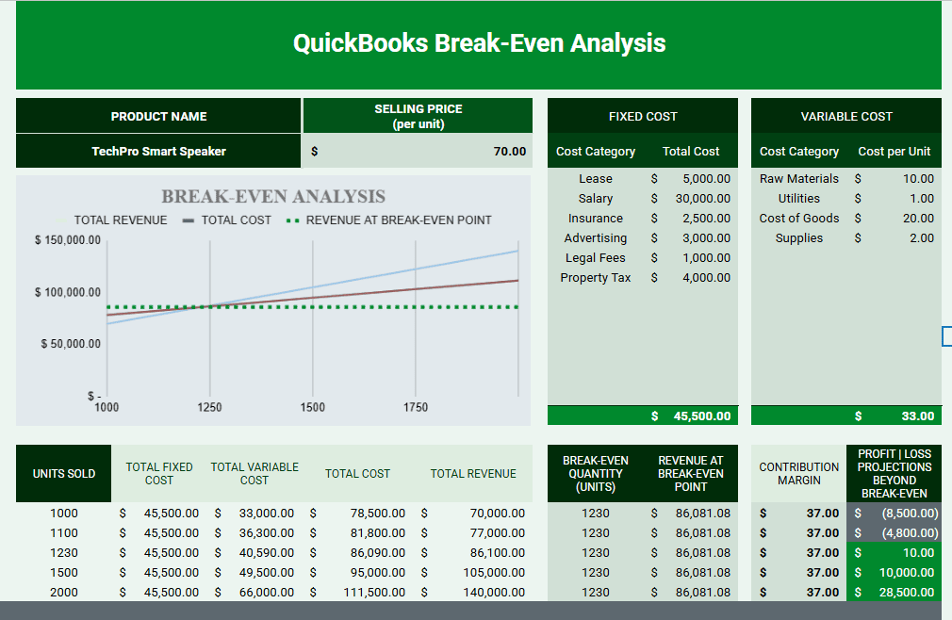Click the TOTAL FIXED COST column header

coord(159,473)
